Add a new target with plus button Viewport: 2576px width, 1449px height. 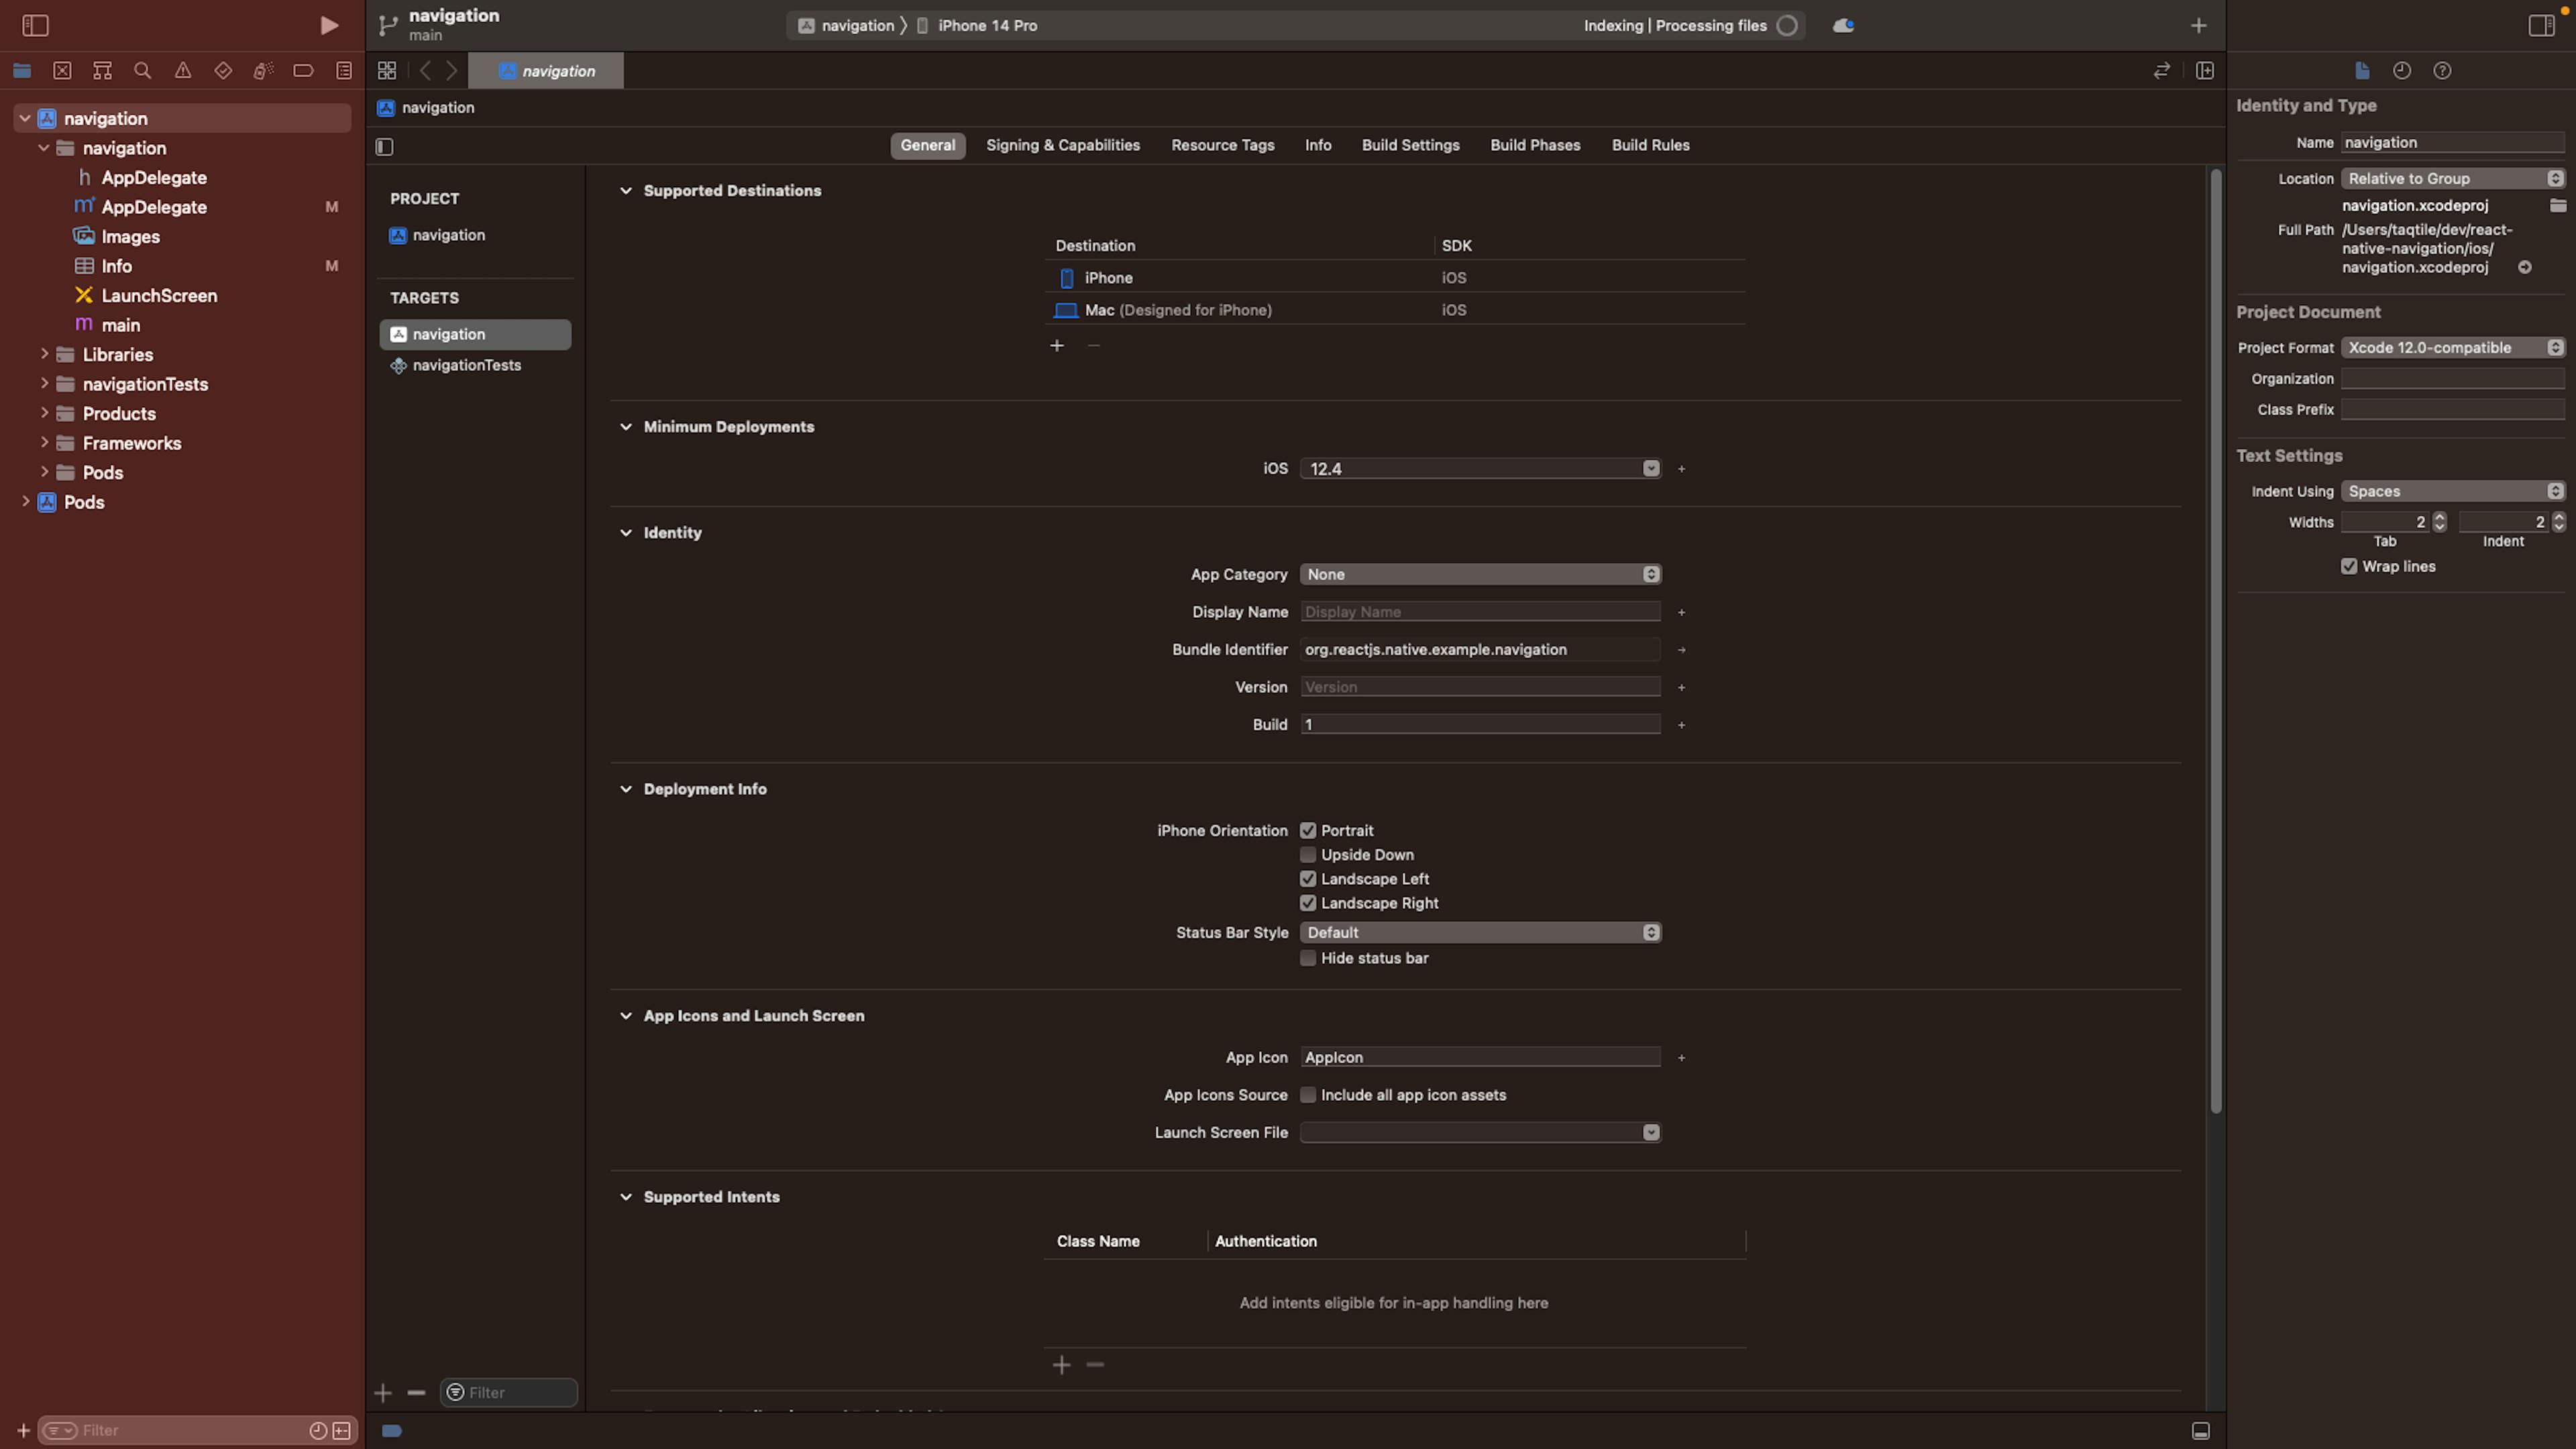383,1393
